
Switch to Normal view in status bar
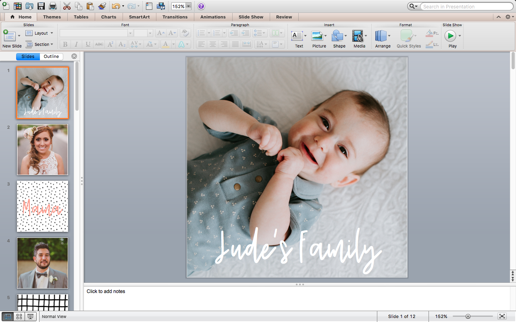pyautogui.click(x=8, y=316)
